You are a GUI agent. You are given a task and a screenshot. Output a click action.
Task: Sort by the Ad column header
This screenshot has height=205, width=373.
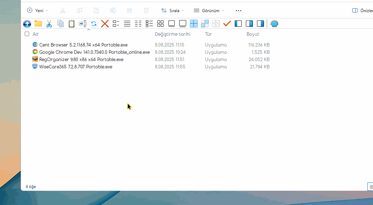point(35,34)
